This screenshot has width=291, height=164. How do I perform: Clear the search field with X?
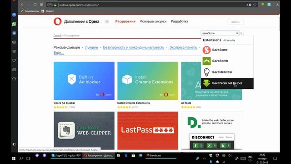237,33
